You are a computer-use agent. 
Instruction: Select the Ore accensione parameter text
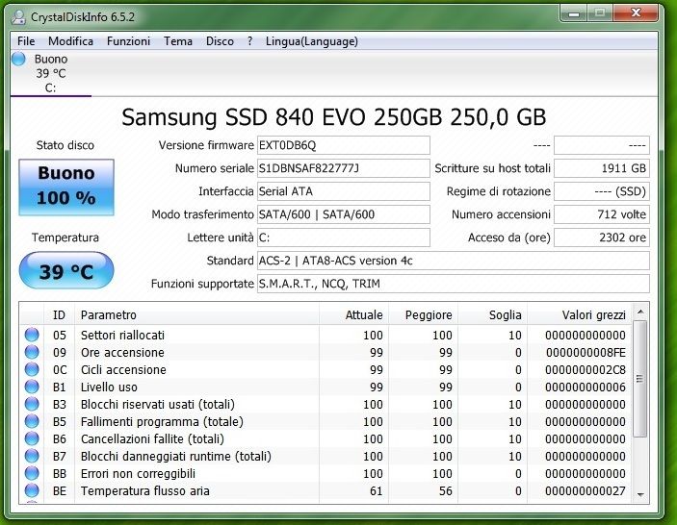(122, 352)
